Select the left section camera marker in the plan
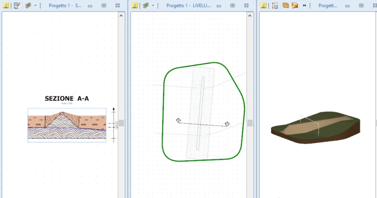Screen dimensions: 377x198 point(178,120)
